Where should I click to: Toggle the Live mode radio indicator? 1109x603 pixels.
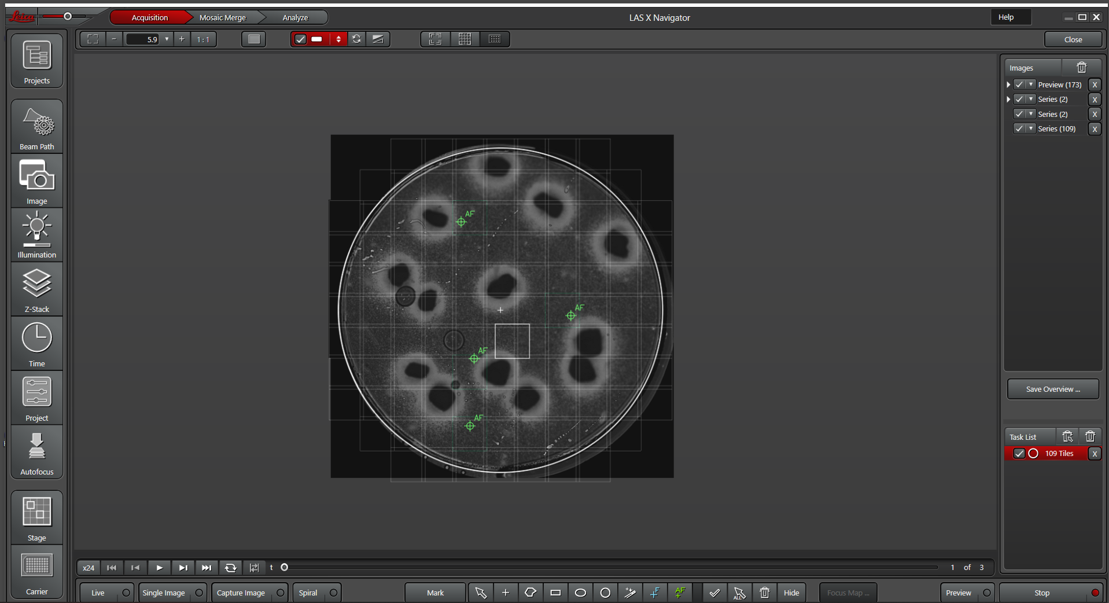(126, 593)
